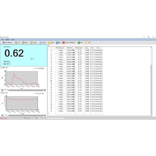This screenshot has height=156, width=156.
Task: Click the data table scrollbar up arrow
Action: pyautogui.click(x=151, y=48)
